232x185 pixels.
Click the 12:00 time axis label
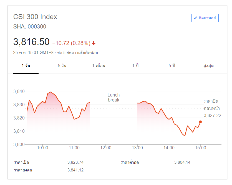click(105, 148)
